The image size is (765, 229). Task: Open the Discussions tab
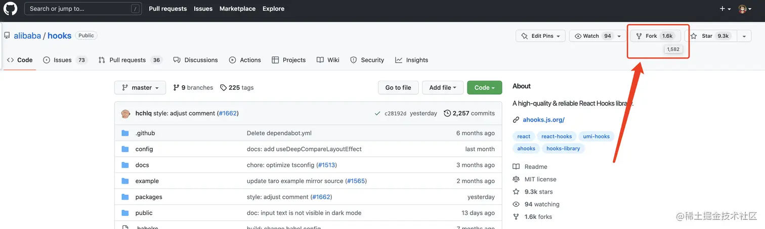(x=195, y=60)
